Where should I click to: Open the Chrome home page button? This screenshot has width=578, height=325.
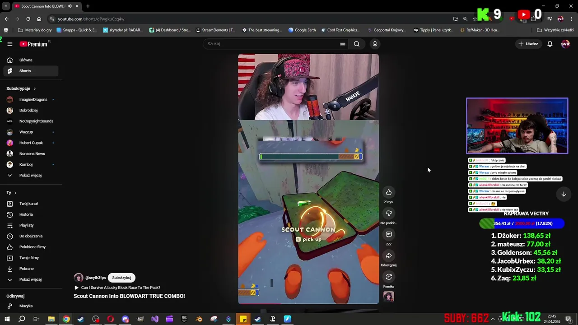pyautogui.click(x=39, y=19)
